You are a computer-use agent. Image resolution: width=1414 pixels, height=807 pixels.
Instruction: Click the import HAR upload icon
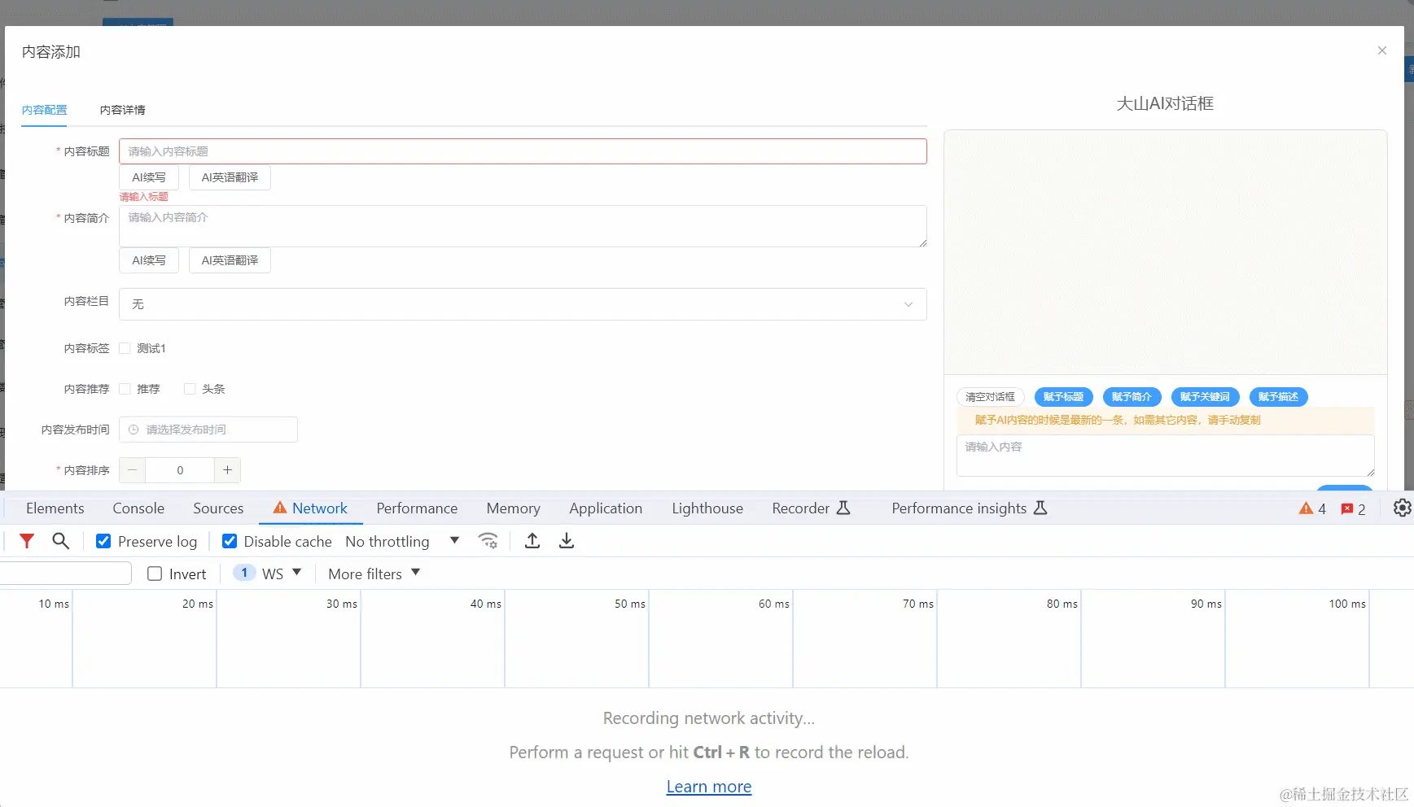coord(532,541)
